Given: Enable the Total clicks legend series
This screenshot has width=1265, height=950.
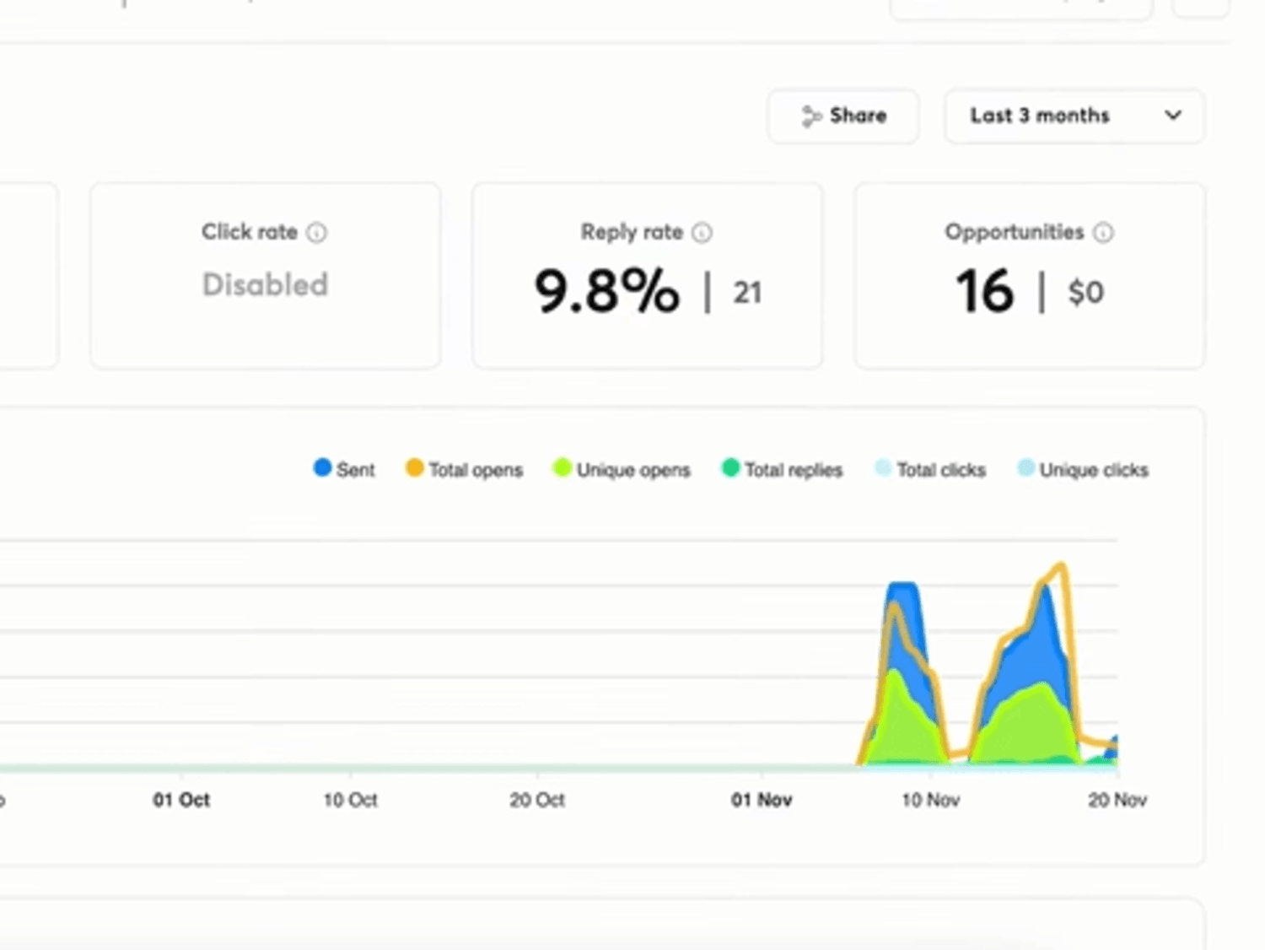Looking at the screenshot, I should (930, 469).
